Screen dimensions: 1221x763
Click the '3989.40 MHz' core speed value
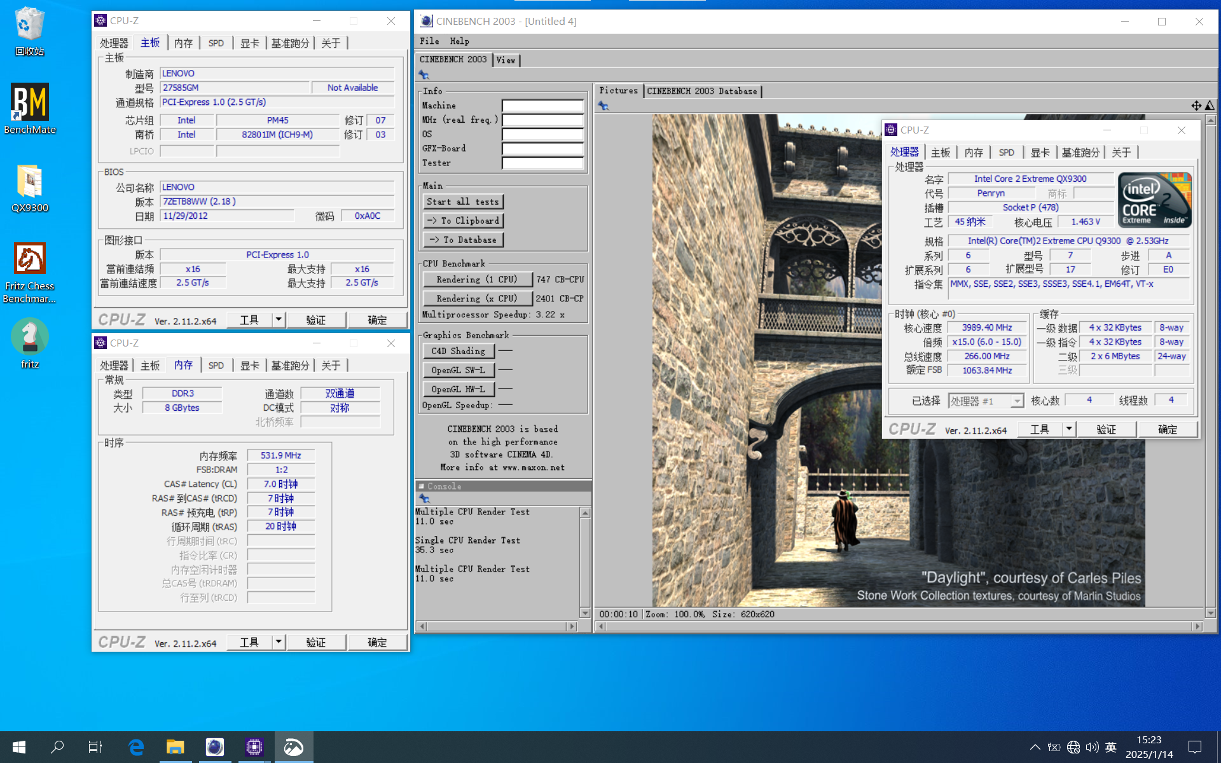click(986, 327)
